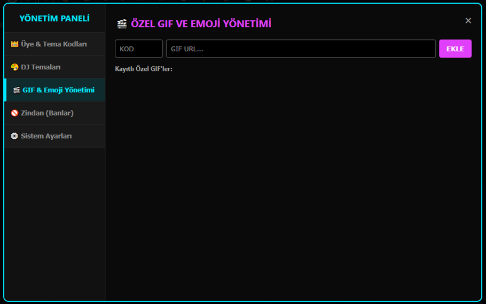Click blank sidebar space below Sistem Ayarları
The image size is (486, 304).
(55, 223)
